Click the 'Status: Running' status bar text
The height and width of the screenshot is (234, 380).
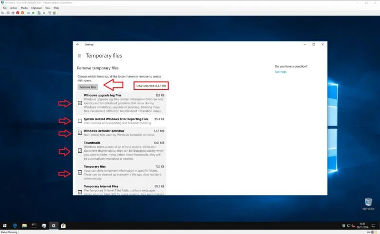click(x=9, y=232)
